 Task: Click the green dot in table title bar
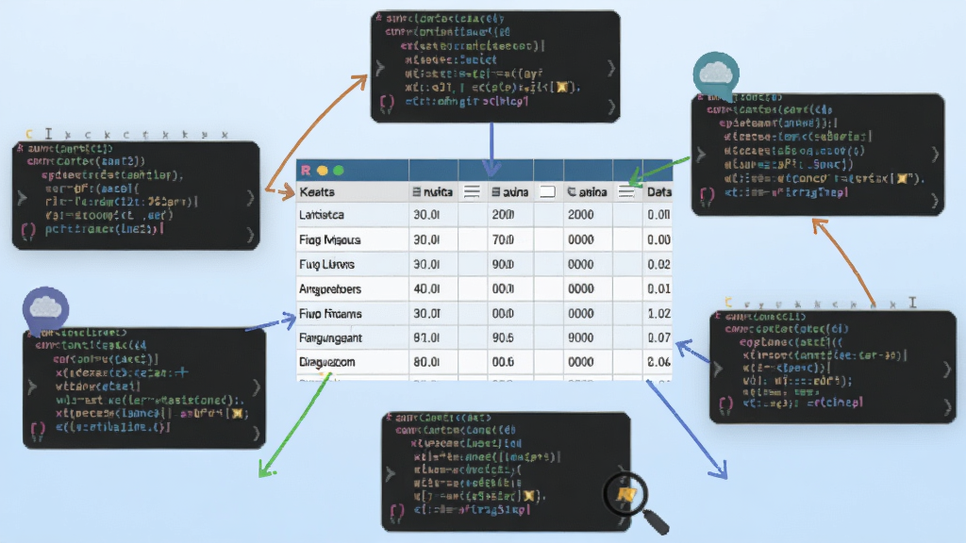(339, 171)
